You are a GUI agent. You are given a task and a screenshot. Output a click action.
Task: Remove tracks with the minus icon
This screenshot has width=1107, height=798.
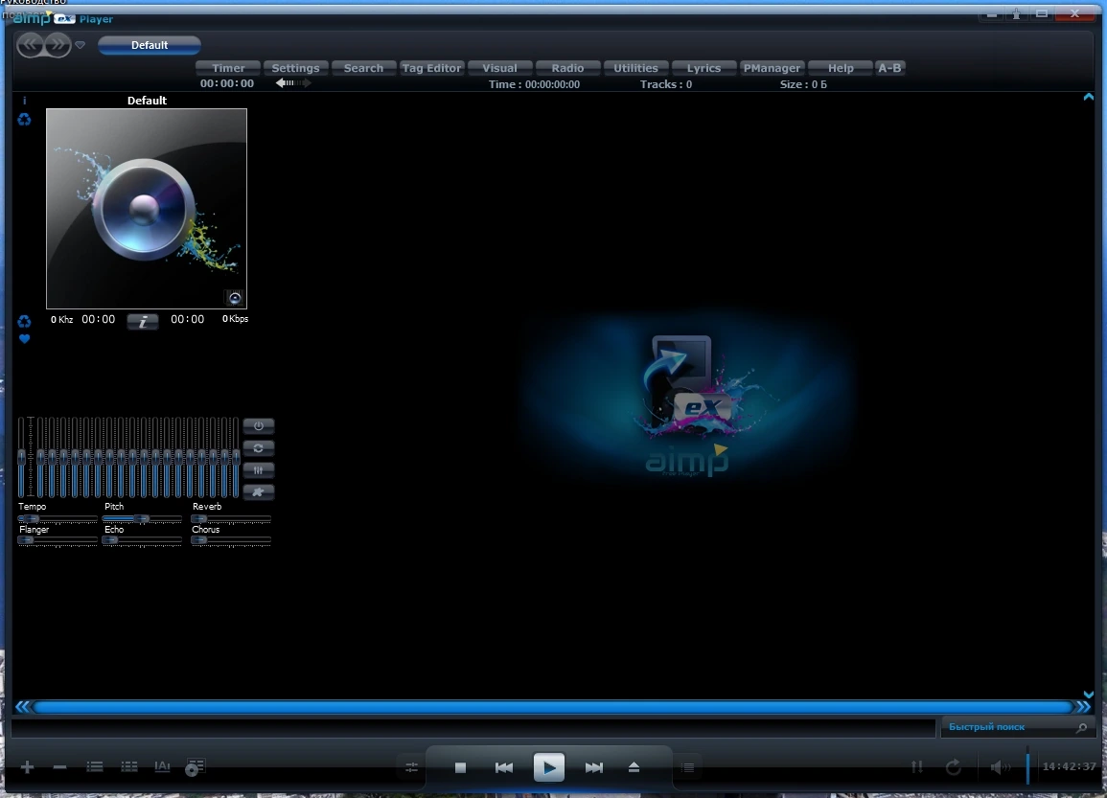click(x=60, y=767)
